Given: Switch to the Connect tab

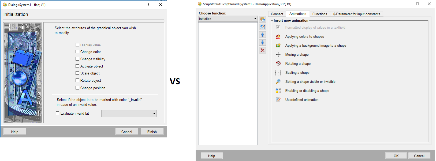Looking at the screenshot, I should click(277, 14).
